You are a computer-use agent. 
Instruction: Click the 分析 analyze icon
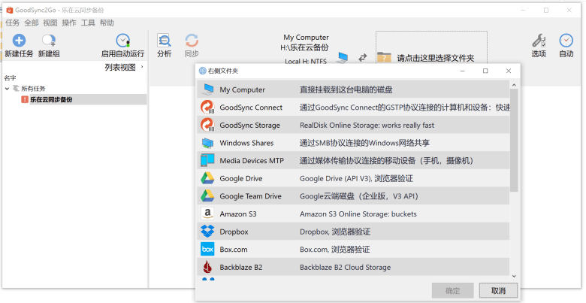coord(164,40)
